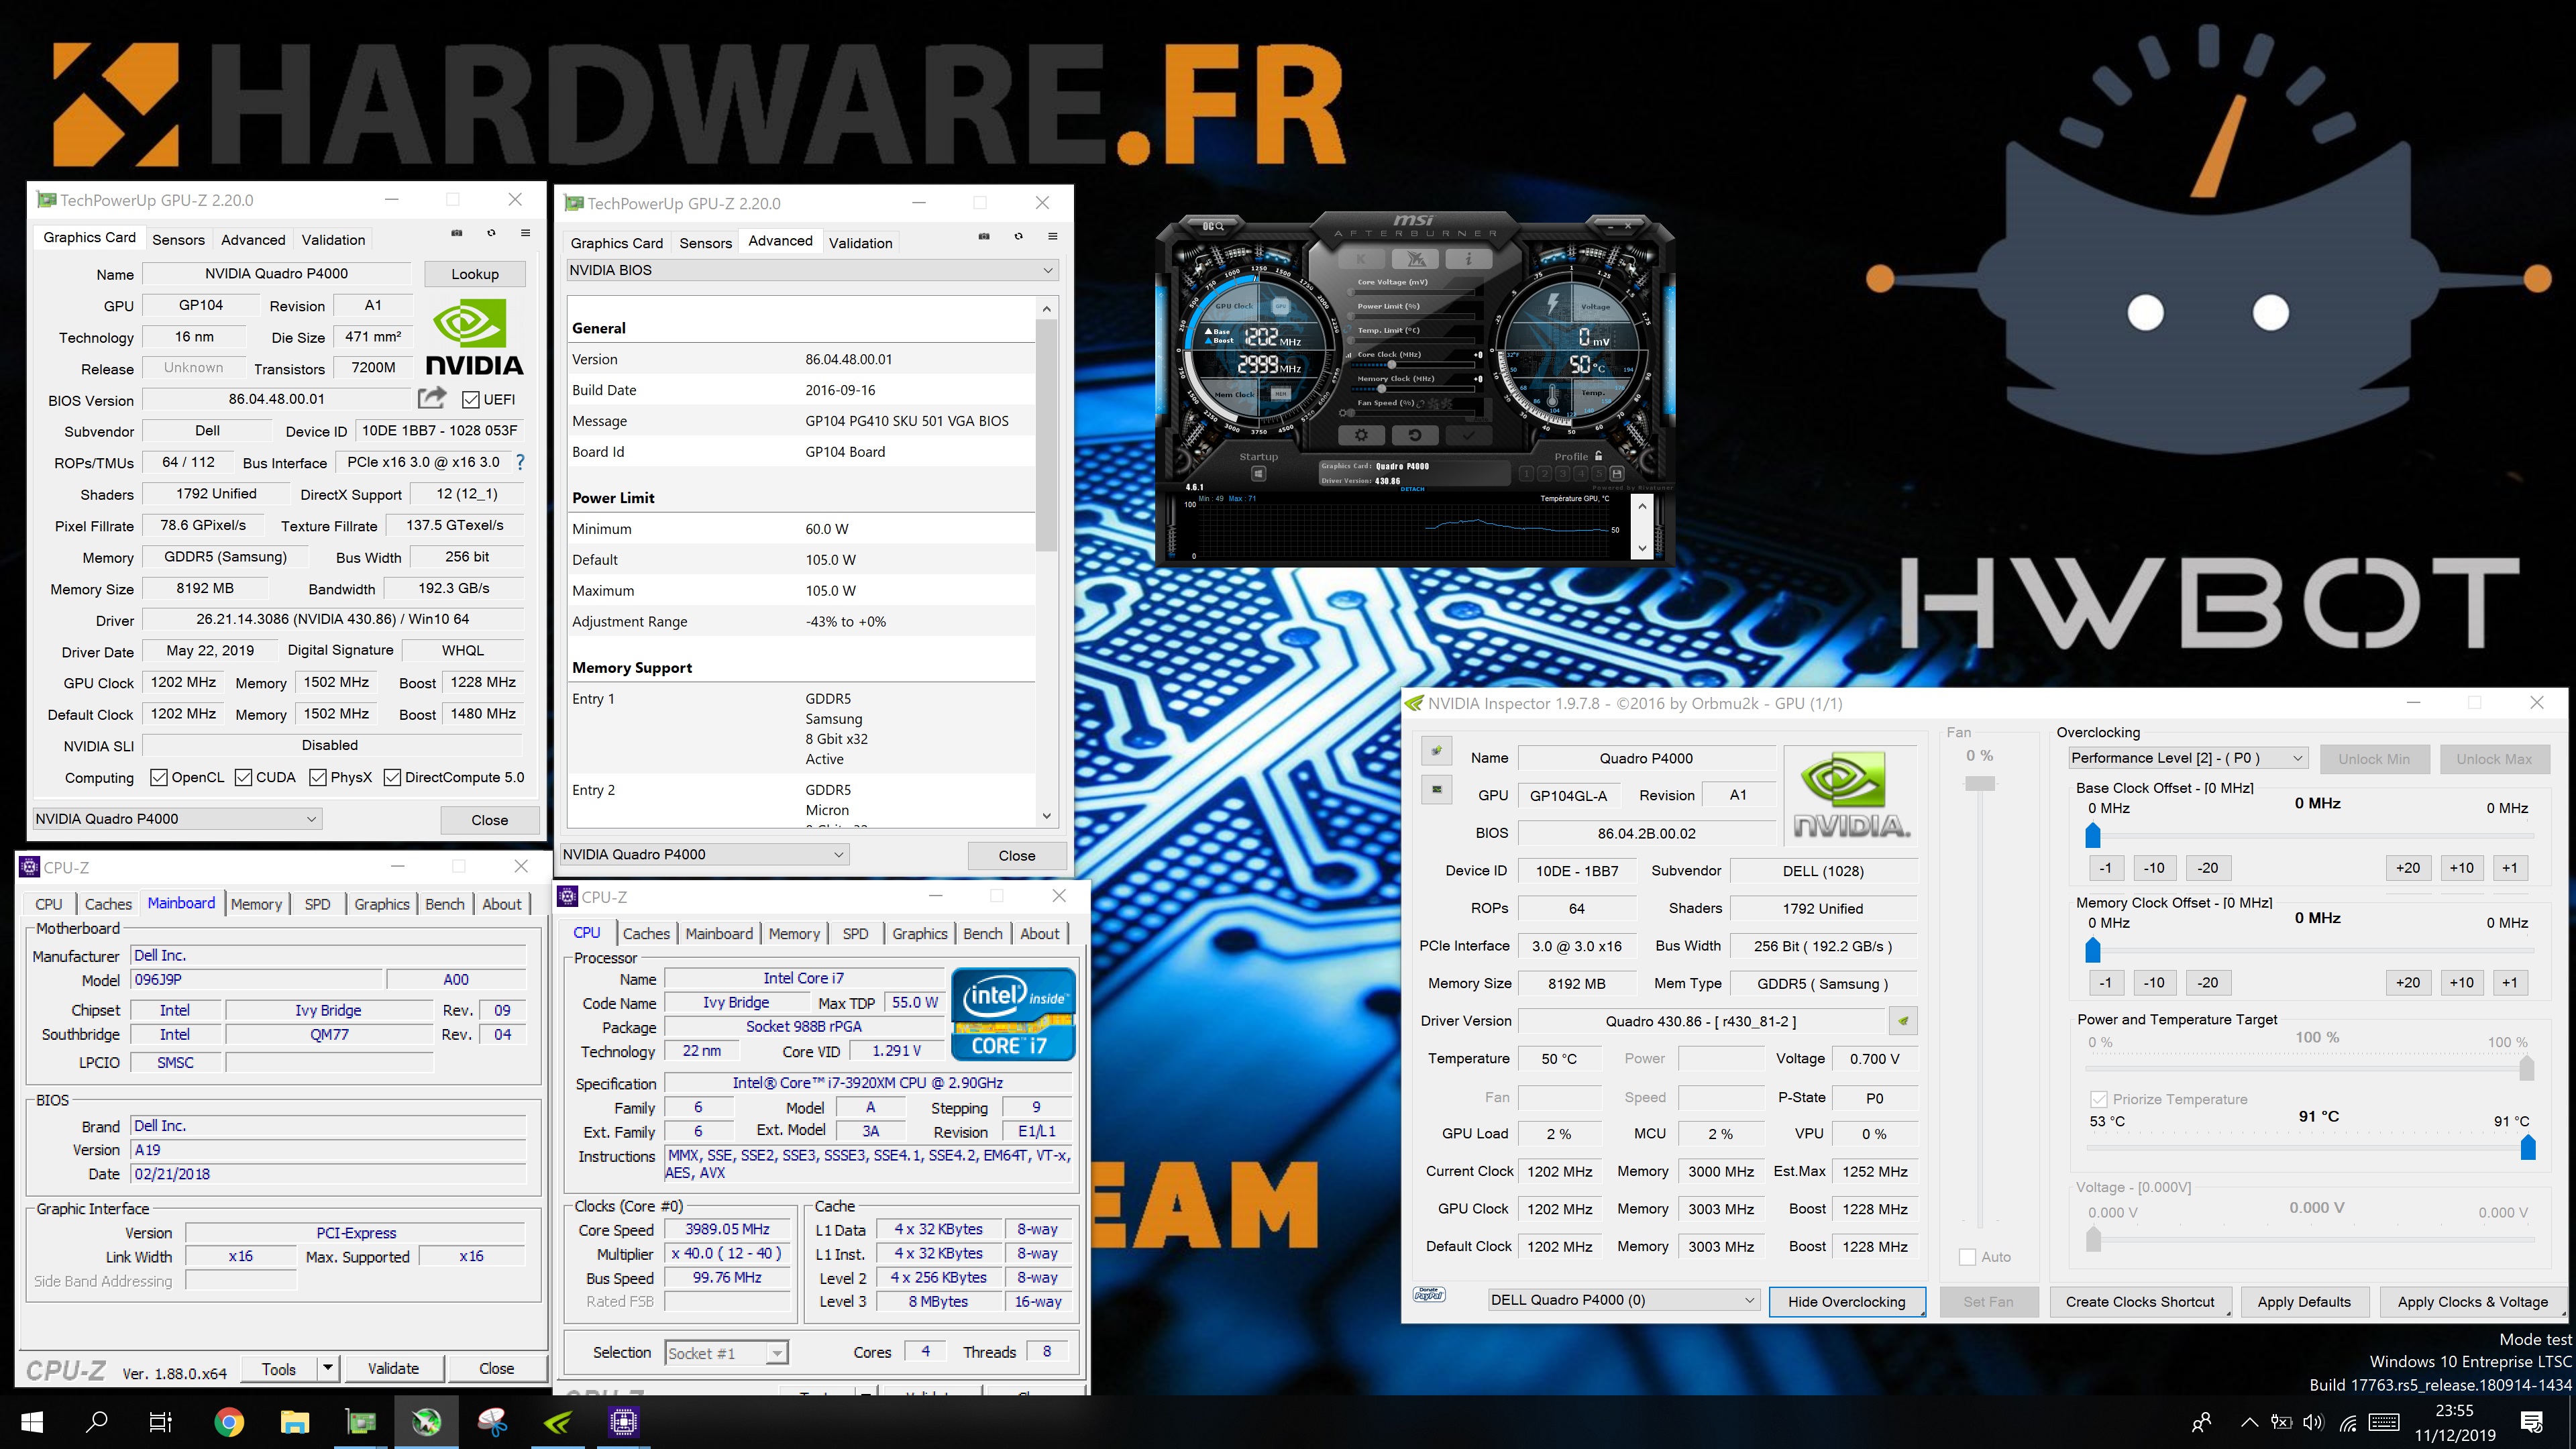The height and width of the screenshot is (1449, 2576).
Task: Click Afterburner Core Clock slider handle
Action: pyautogui.click(x=1392, y=365)
